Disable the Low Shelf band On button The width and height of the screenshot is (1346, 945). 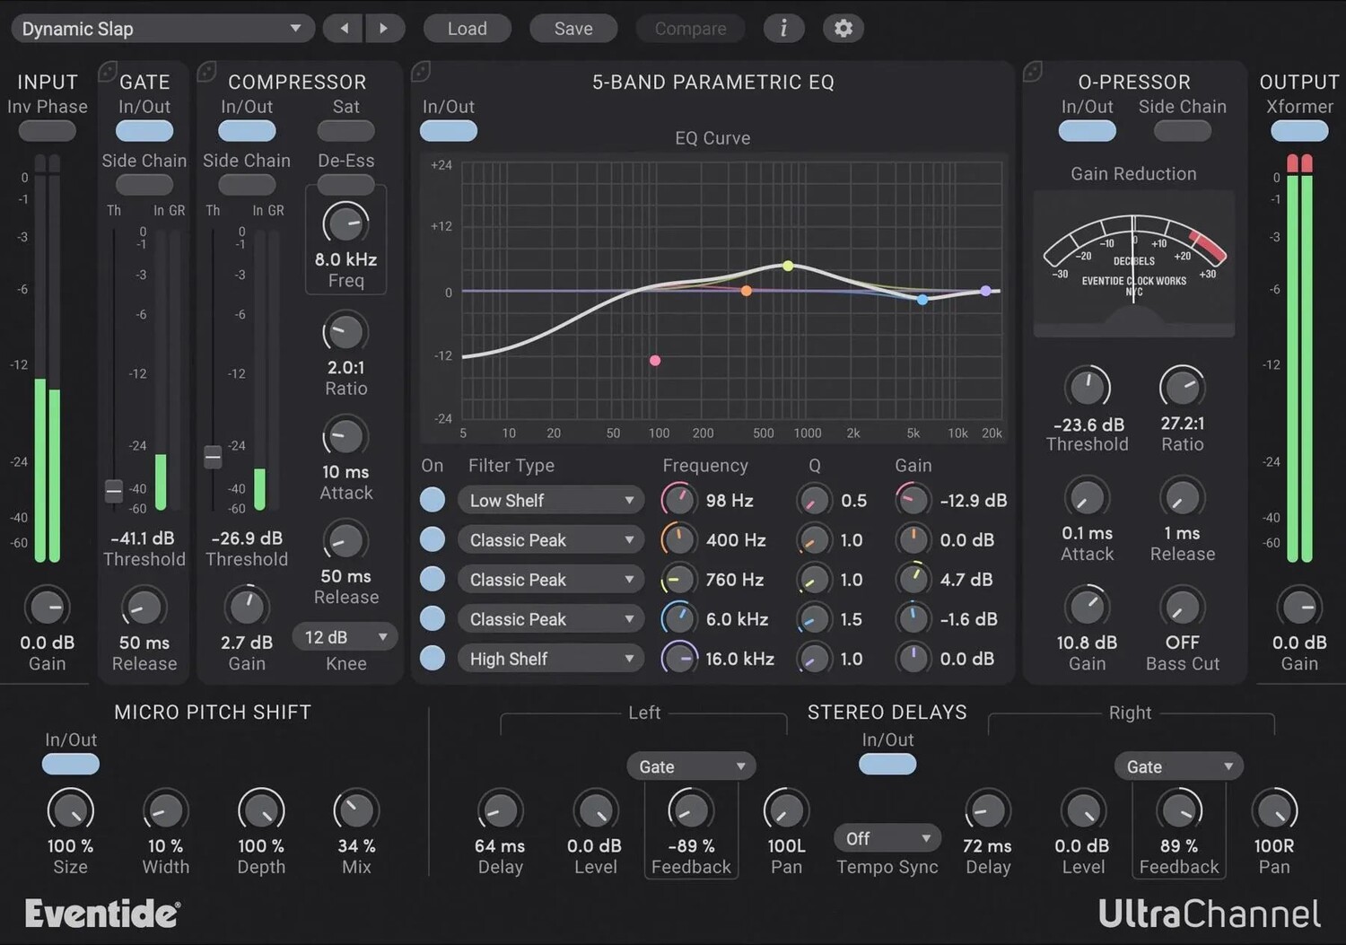433,500
